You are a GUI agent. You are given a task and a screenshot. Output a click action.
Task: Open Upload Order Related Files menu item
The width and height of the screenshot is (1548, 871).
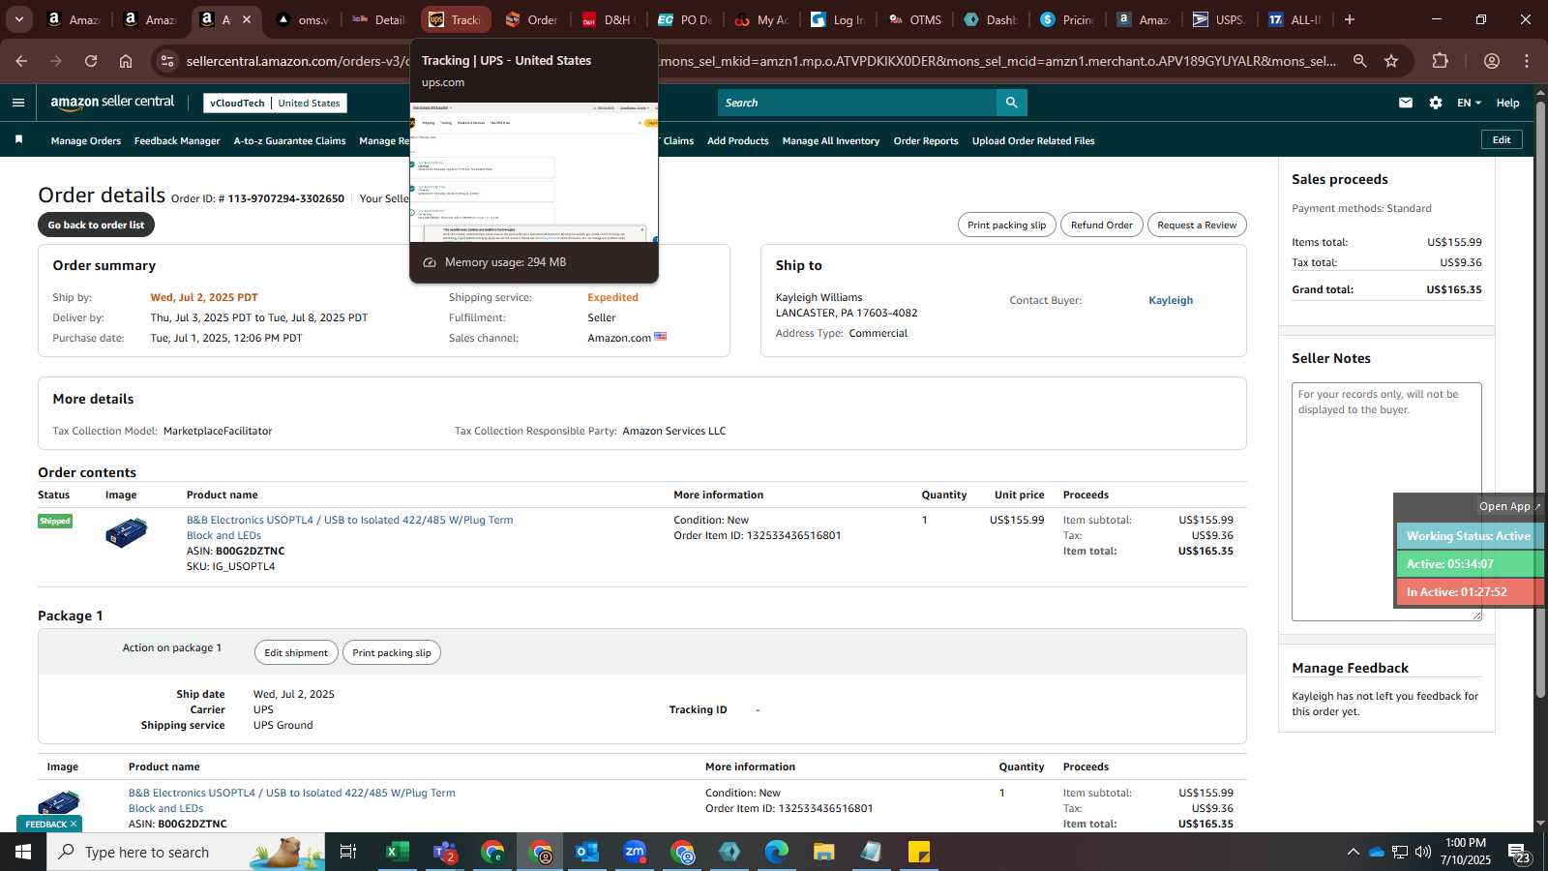(x=1033, y=140)
